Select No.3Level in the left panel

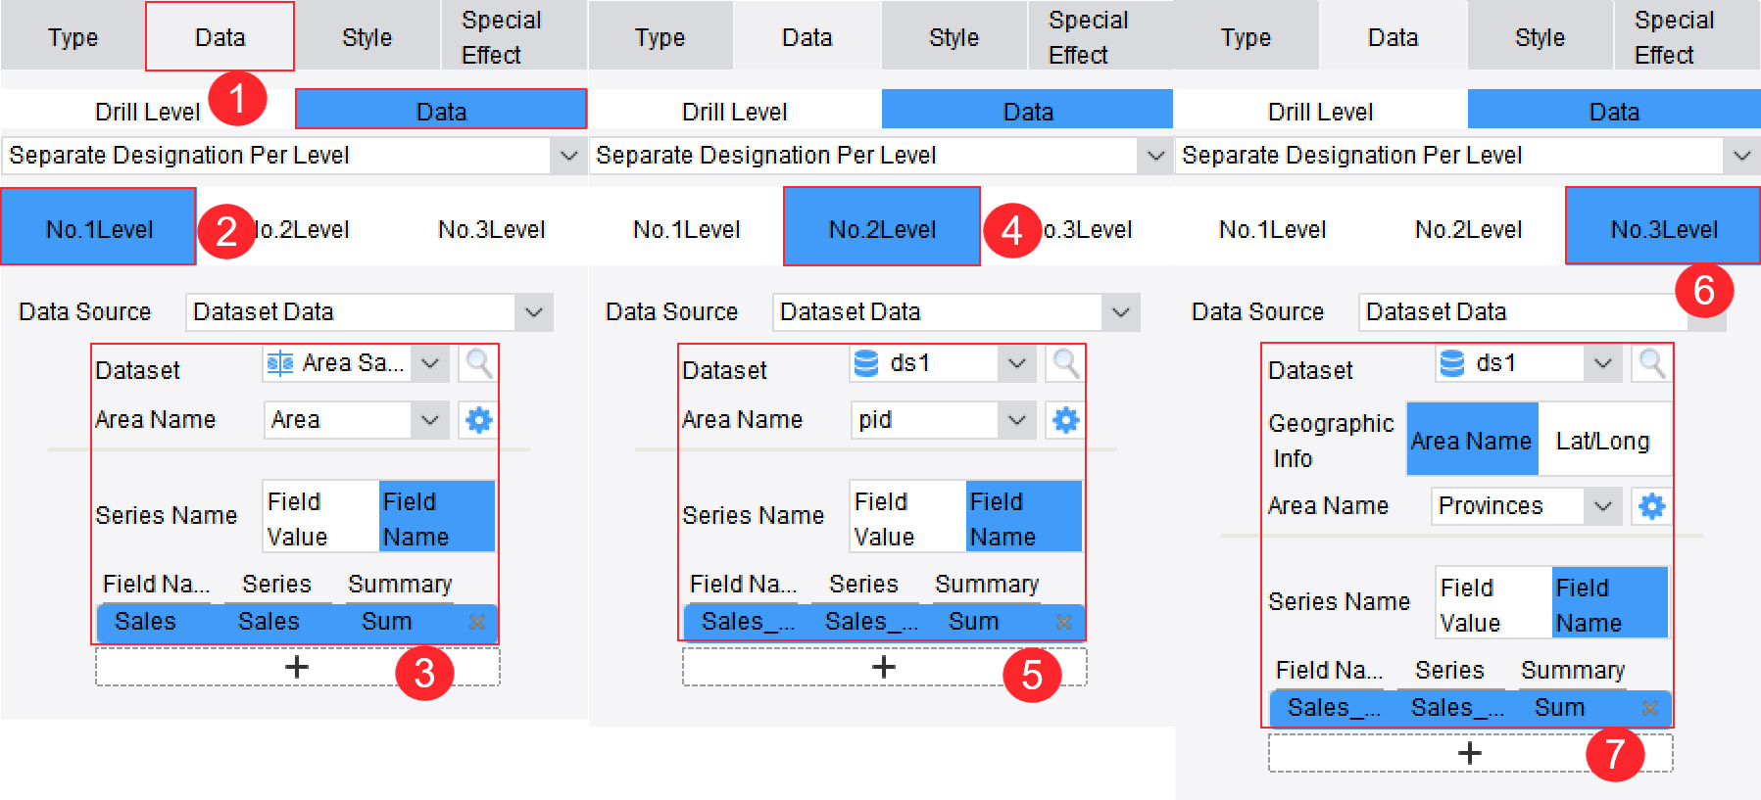(491, 229)
